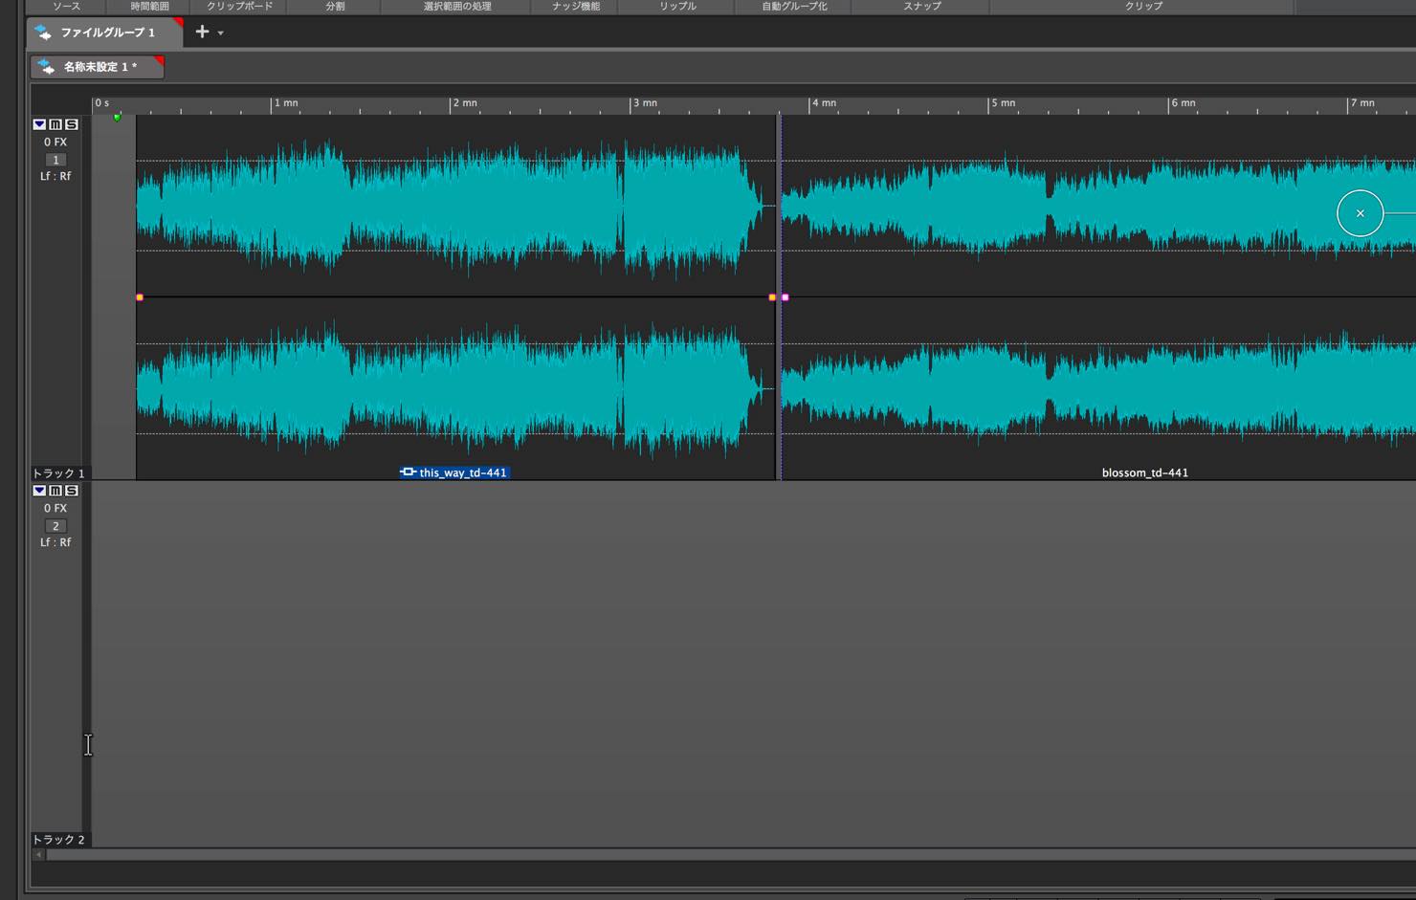This screenshot has height=900, width=1416.
Task: Click the 5 mn mark on the time ruler
Action: (x=1003, y=103)
